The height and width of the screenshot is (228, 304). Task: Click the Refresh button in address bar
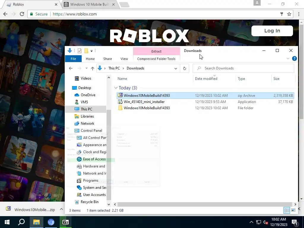185,68
